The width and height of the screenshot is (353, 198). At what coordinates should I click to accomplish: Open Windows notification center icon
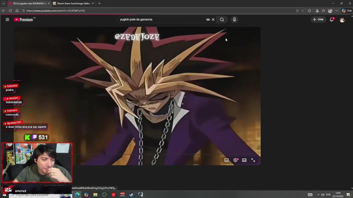348,195
